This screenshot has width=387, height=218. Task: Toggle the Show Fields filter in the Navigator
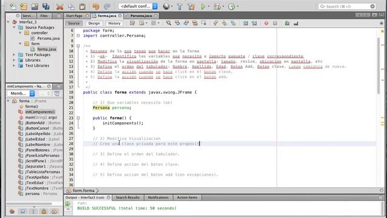(23, 211)
